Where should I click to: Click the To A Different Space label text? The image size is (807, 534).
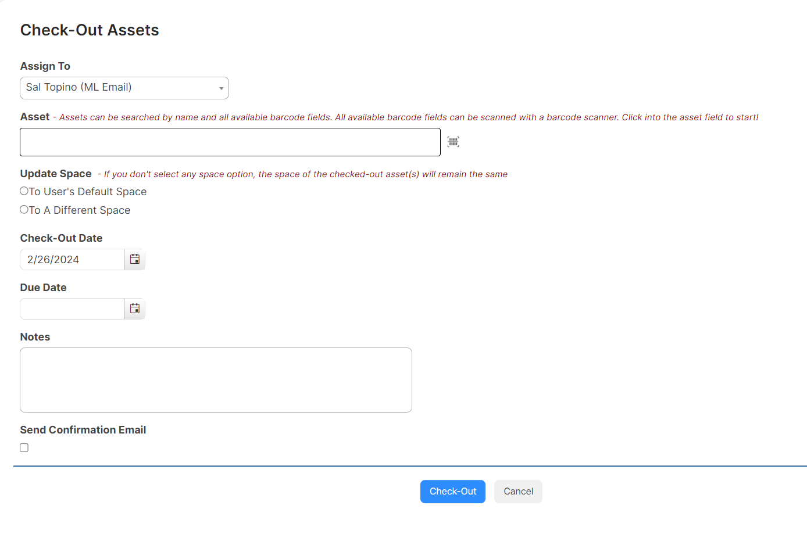click(80, 210)
